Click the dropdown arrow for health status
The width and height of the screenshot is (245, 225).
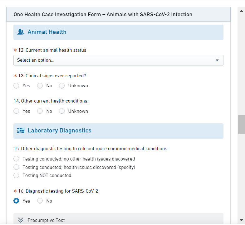click(x=217, y=60)
